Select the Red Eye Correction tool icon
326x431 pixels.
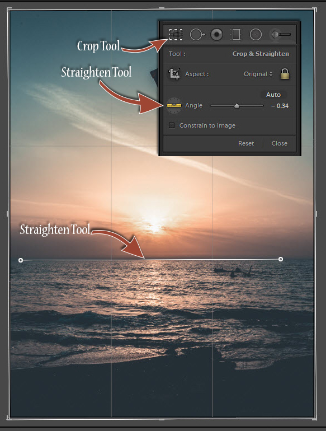click(217, 35)
